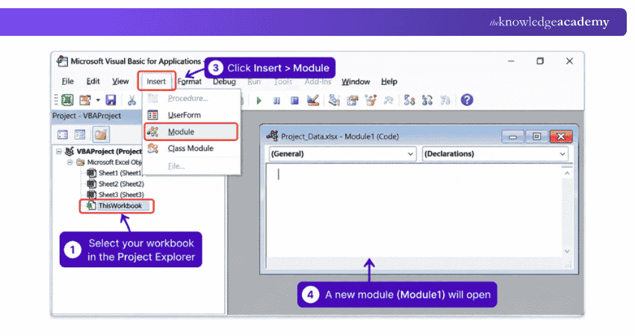Click the greyed icon left of Help
635x336 pixels.
[x=445, y=100]
